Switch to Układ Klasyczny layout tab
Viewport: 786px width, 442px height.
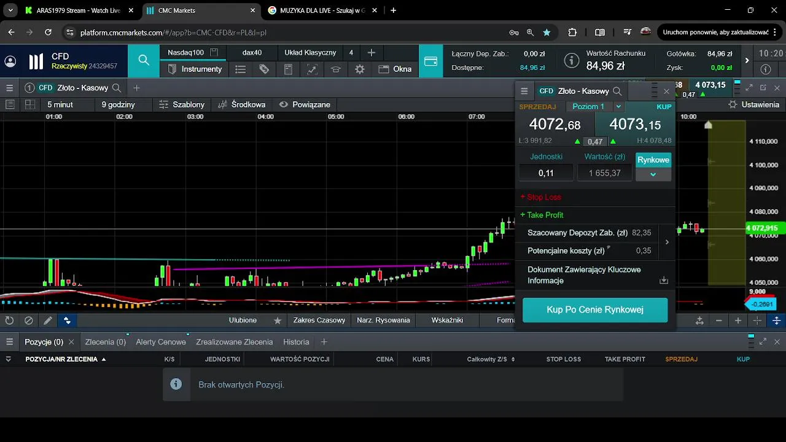[x=310, y=53]
